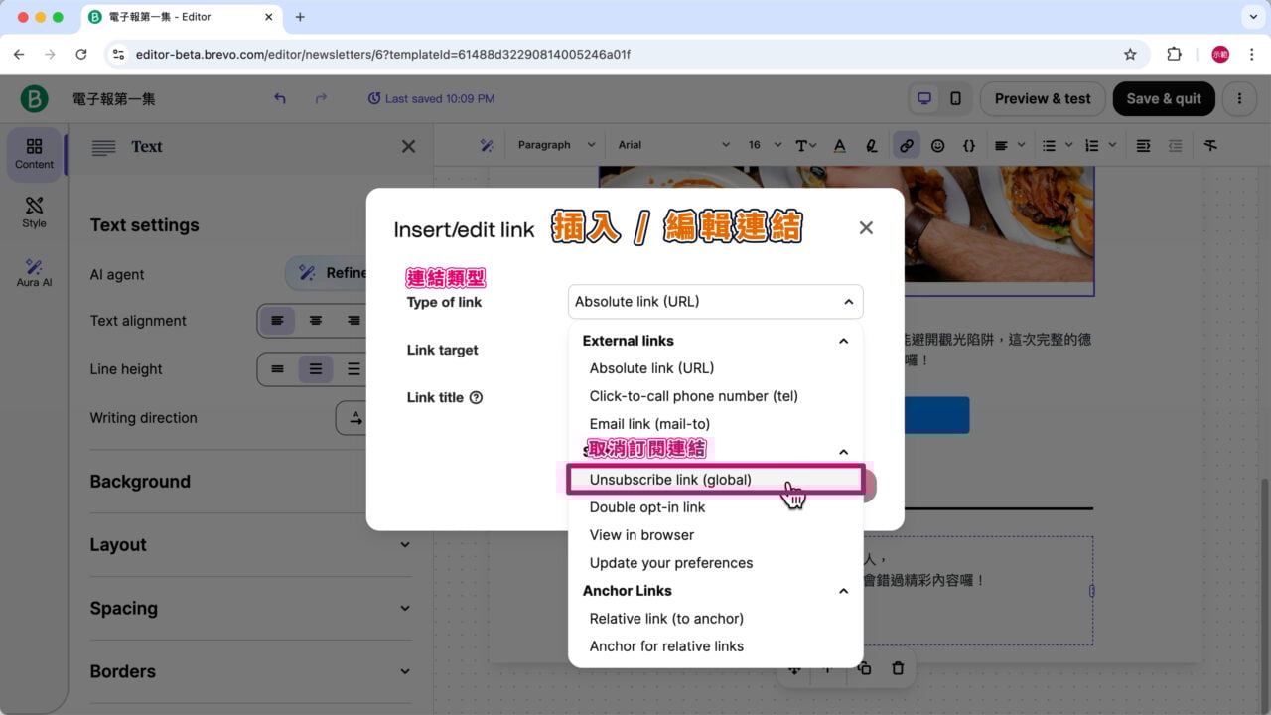
Task: Select the insert link icon in toolbar
Action: pos(906,145)
